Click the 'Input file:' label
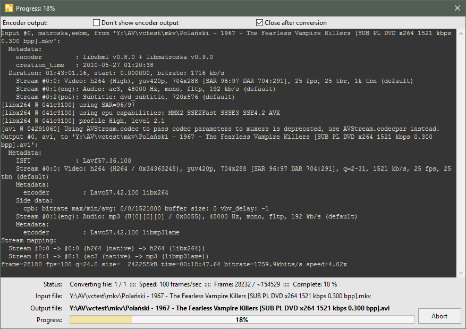 pos(49,296)
